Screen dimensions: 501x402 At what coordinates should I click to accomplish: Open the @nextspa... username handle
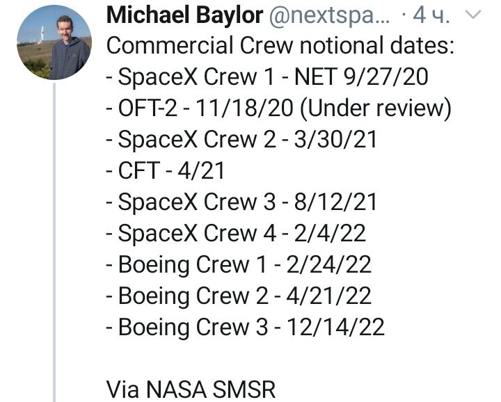click(x=329, y=16)
